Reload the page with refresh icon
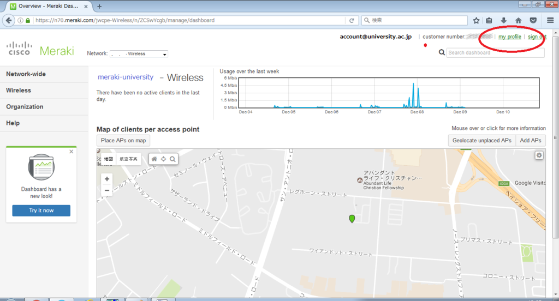The image size is (559, 301). click(x=352, y=20)
